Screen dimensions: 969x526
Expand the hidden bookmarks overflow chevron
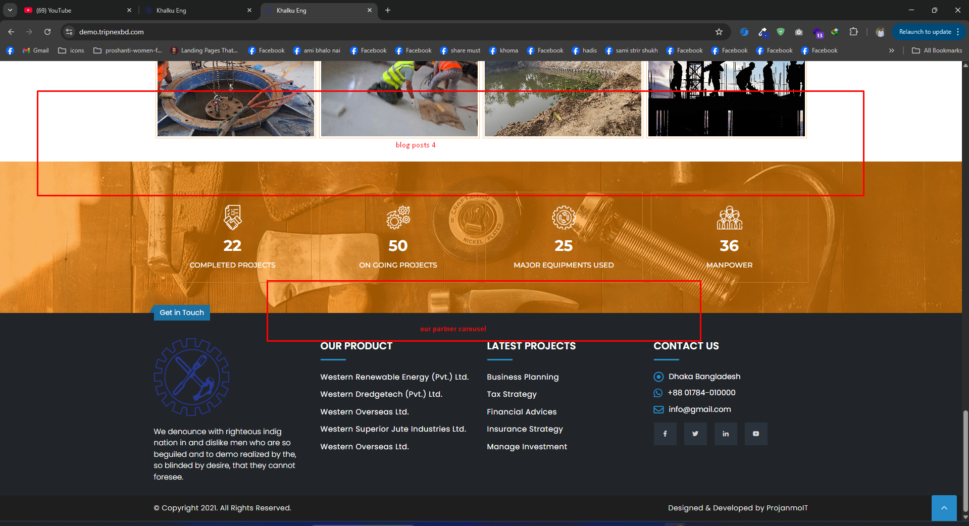coord(891,50)
